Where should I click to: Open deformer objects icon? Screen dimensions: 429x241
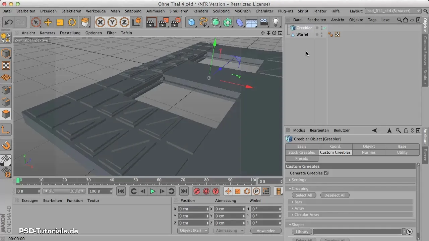tap(240, 22)
